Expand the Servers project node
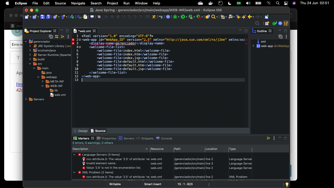This screenshot has width=334, height=188. coord(26,99)
